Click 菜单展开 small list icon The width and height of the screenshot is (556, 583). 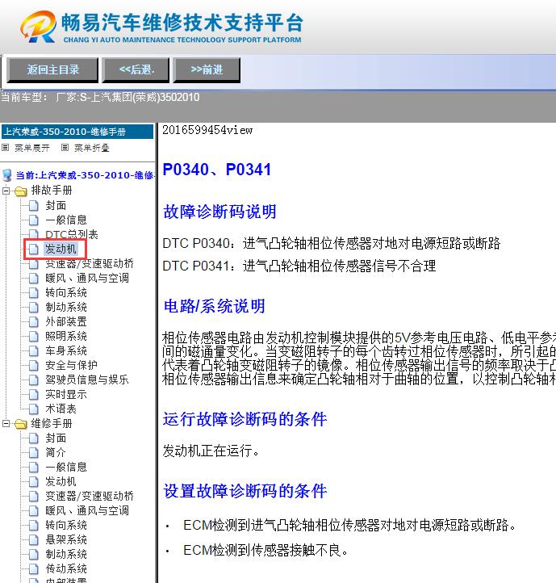click(x=5, y=148)
